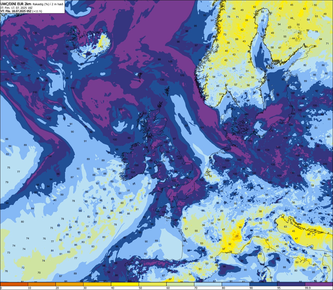Choose the amber 30–40 legend segment
Image resolution: width=333 pixels, height=290 pixels.
click(x=97, y=284)
